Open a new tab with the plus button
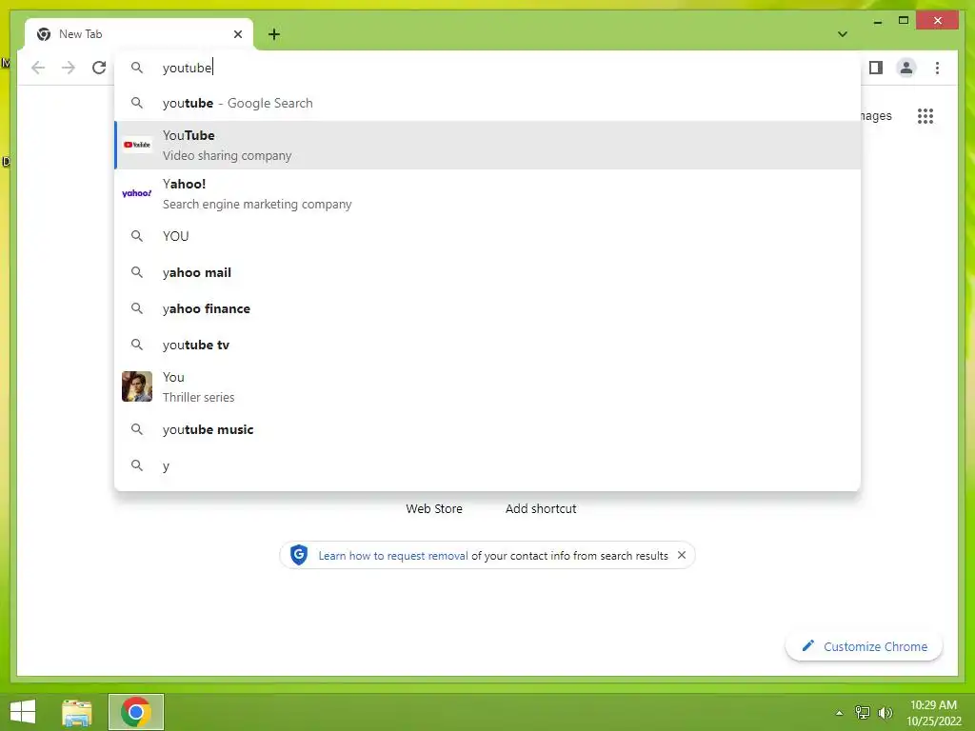This screenshot has width=975, height=731. 274,34
